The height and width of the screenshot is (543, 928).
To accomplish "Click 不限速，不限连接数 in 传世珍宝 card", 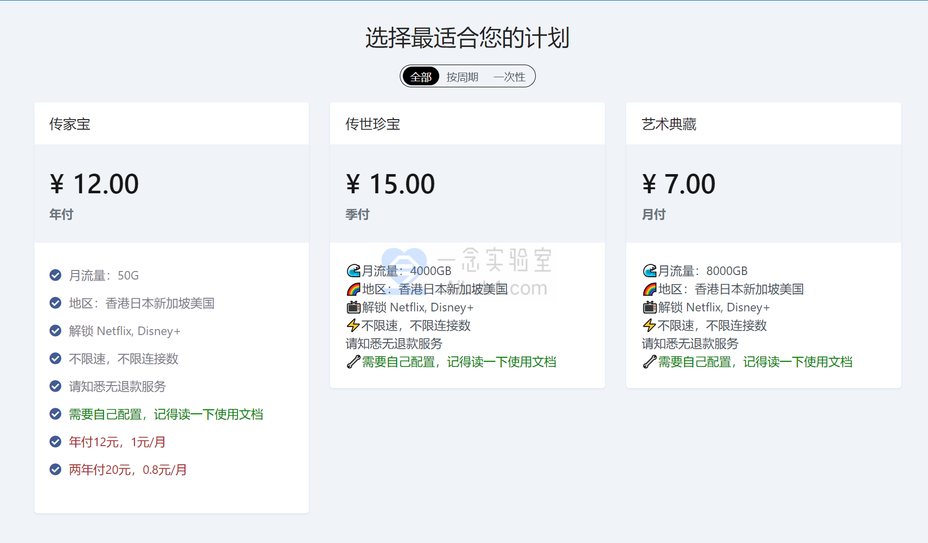I will (416, 325).
